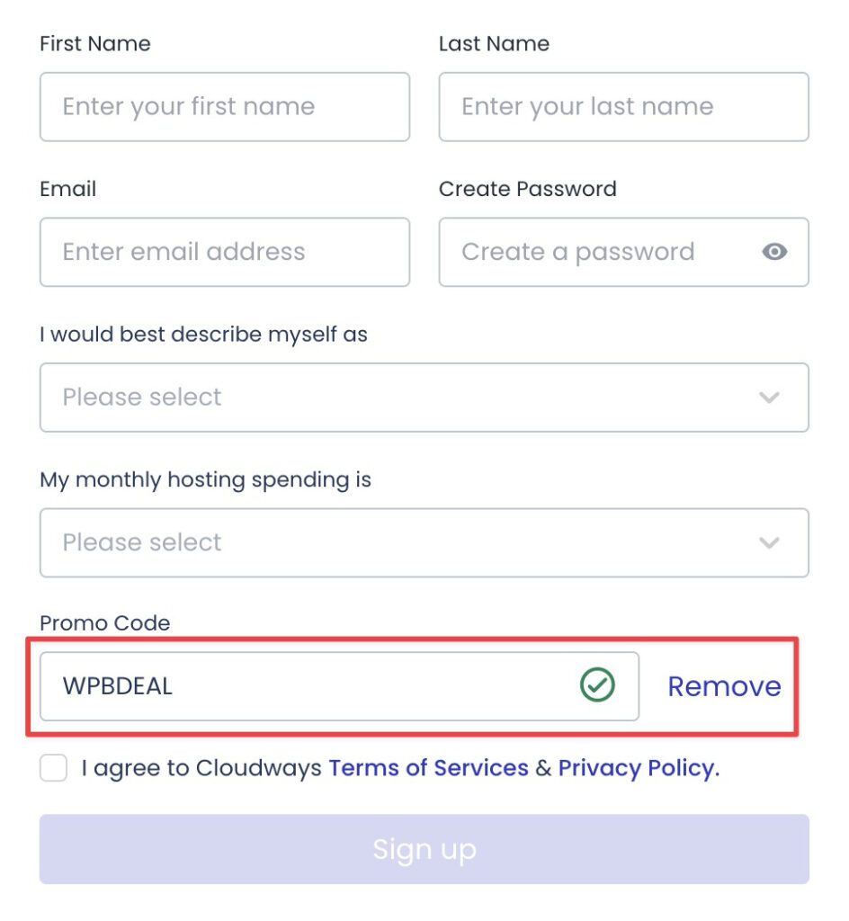Image resolution: width=849 pixels, height=921 pixels.
Task: Click the 'Create Password' label text
Action: pos(528,189)
